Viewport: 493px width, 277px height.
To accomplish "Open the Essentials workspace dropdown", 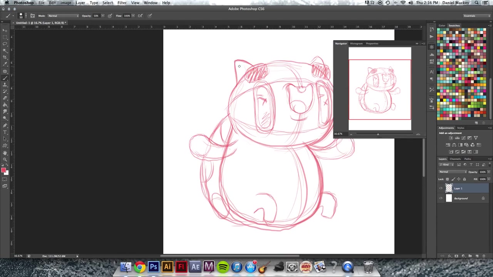I will (476, 16).
